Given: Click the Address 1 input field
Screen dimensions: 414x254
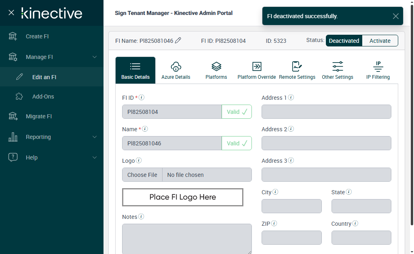Looking at the screenshot, I should [x=326, y=111].
